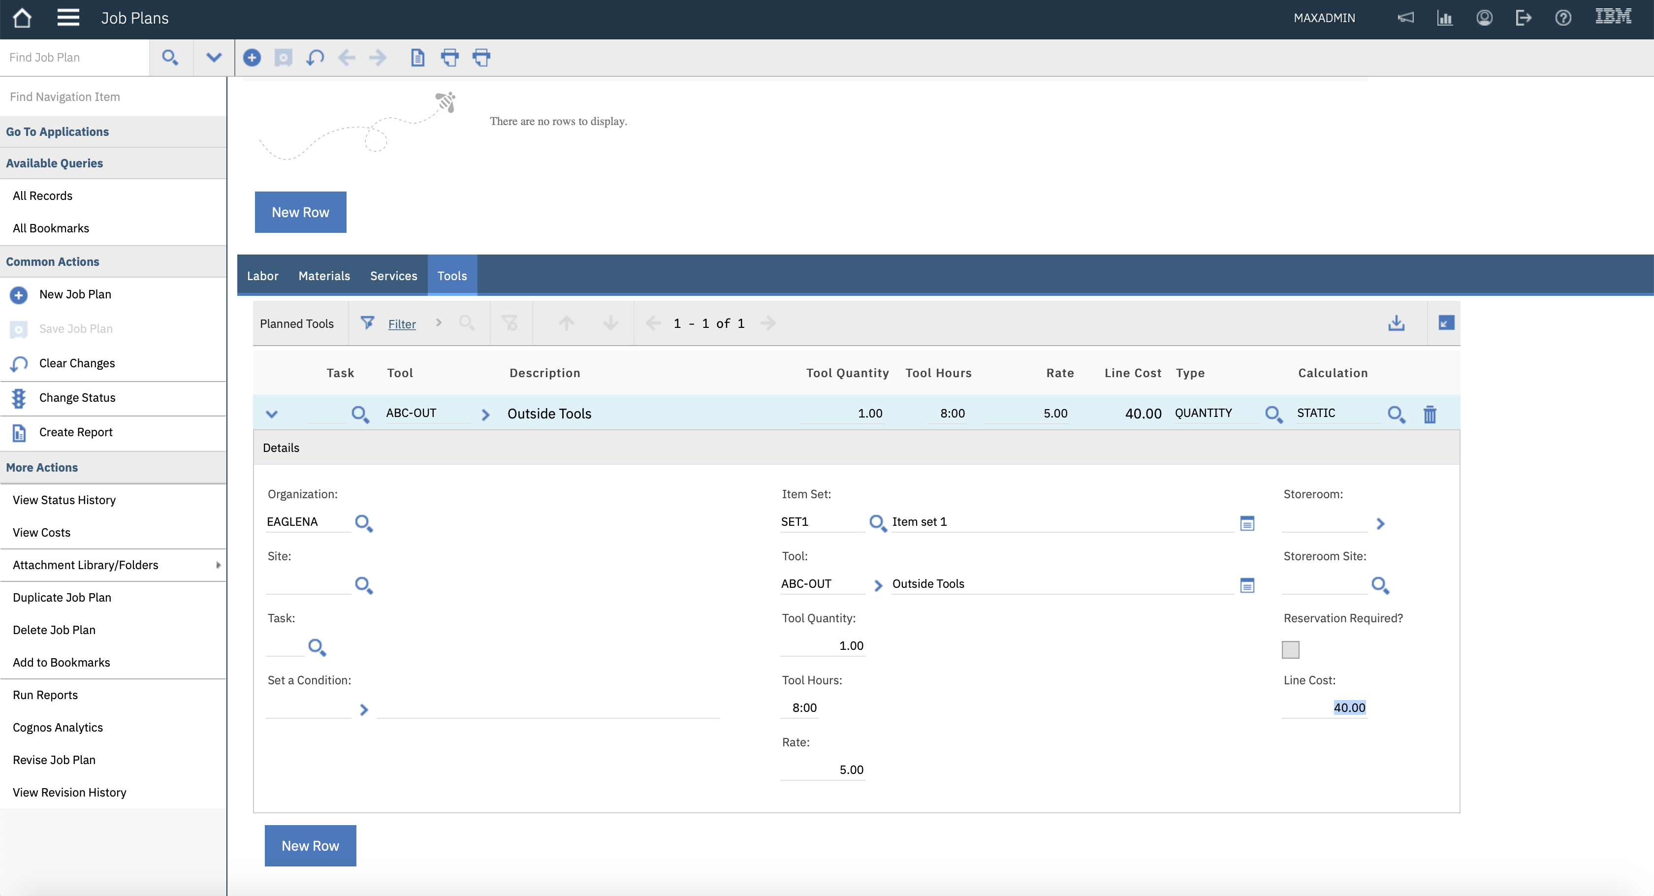This screenshot has width=1654, height=896.
Task: Switch to the Materials tab
Action: [x=323, y=276]
